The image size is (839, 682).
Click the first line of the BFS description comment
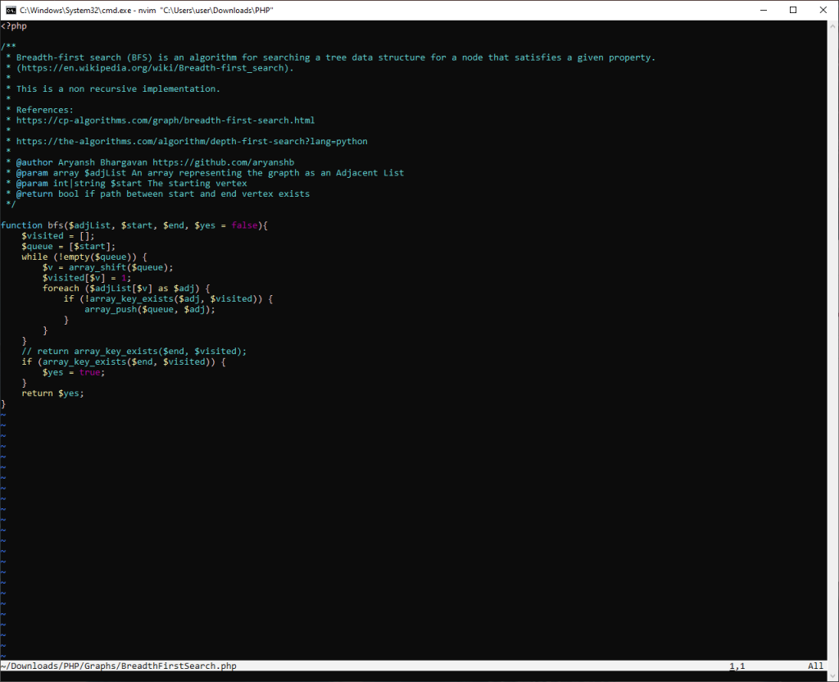pyautogui.click(x=330, y=57)
